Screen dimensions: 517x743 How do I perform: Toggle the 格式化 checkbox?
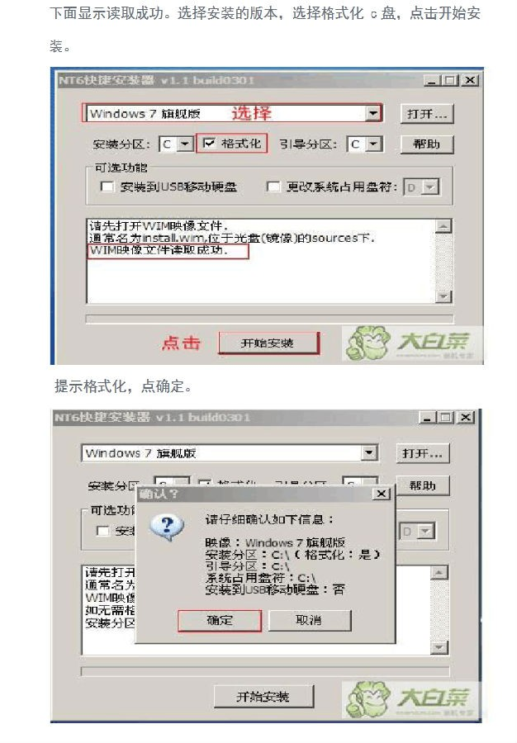[209, 143]
